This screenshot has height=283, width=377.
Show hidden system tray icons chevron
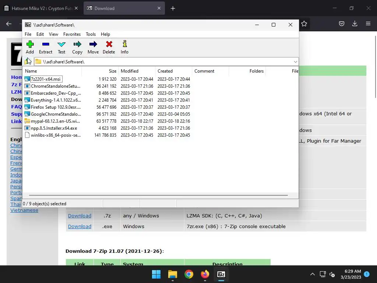[x=312, y=274]
